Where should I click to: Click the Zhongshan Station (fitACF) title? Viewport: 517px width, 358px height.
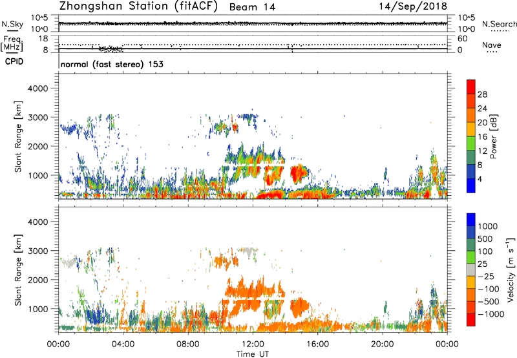(138, 6)
